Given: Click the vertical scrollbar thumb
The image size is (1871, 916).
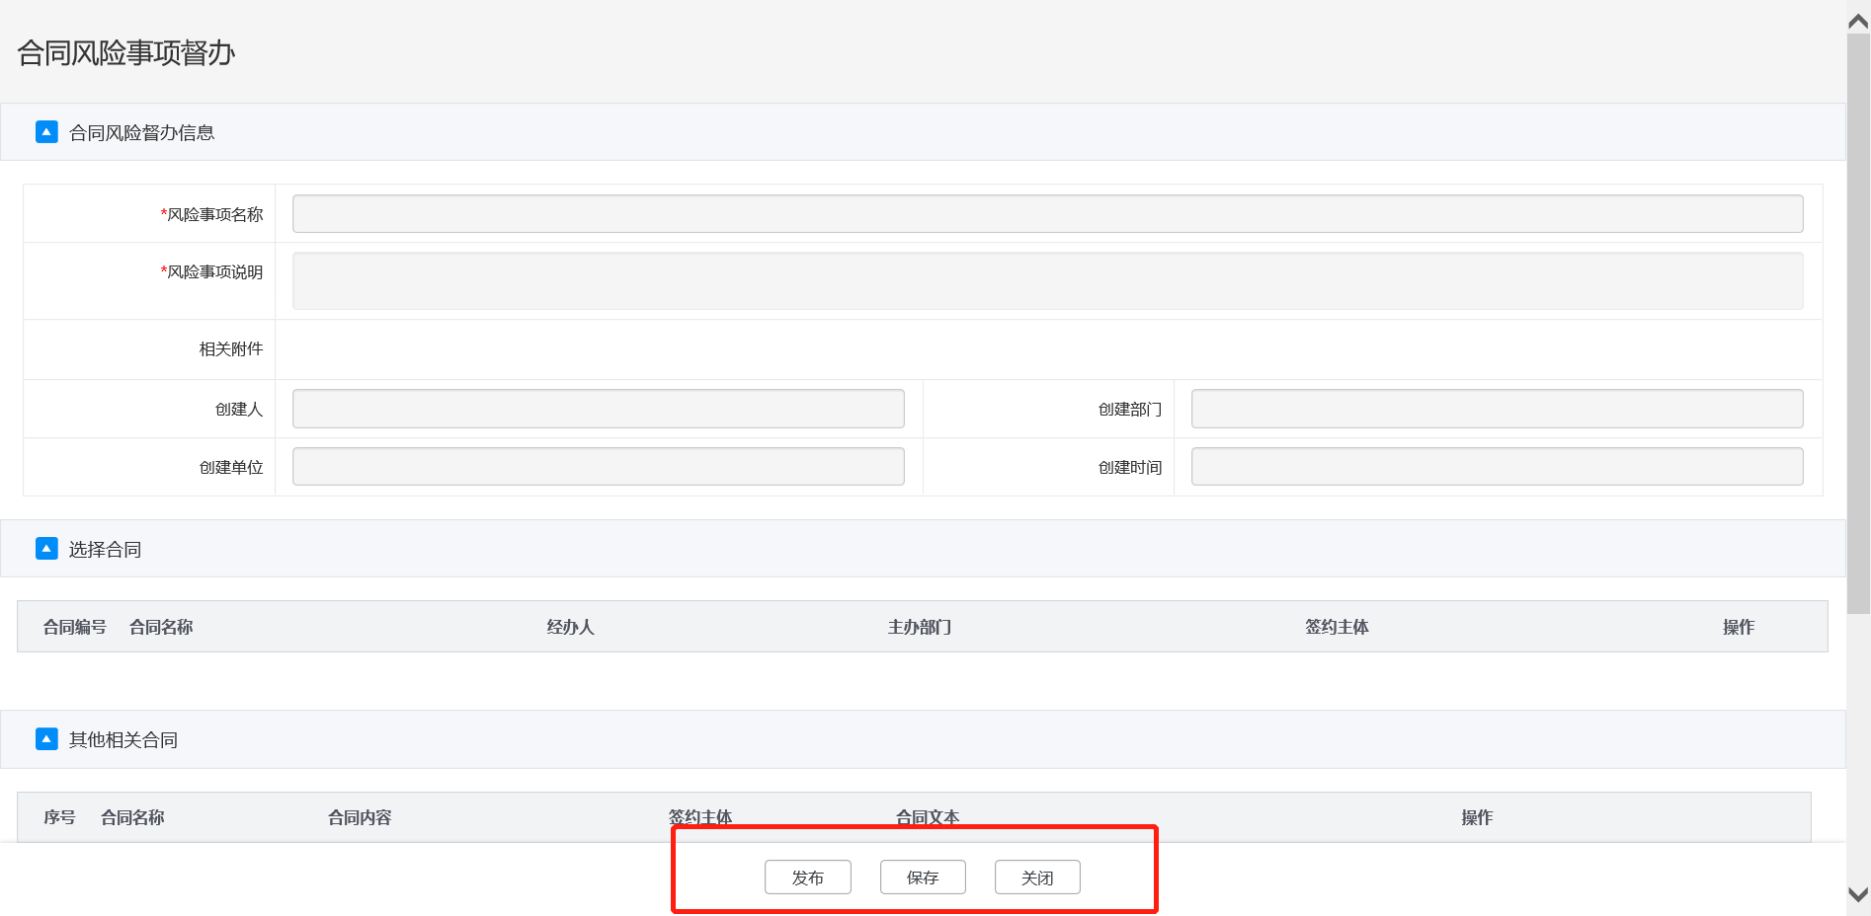Looking at the screenshot, I should 1858,326.
